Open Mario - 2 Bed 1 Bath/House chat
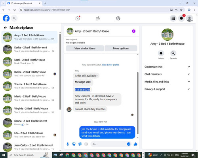The height and width of the screenshot is (158, 198). tap(29, 98)
